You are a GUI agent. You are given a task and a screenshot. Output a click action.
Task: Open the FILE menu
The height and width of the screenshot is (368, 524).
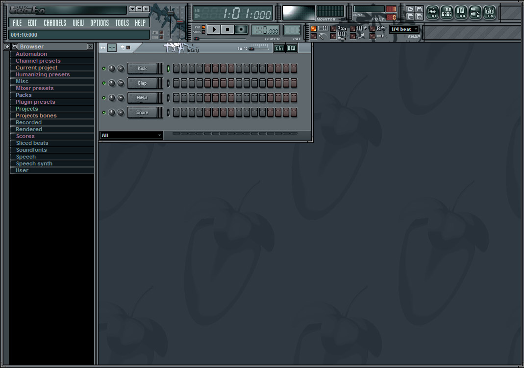[17, 23]
